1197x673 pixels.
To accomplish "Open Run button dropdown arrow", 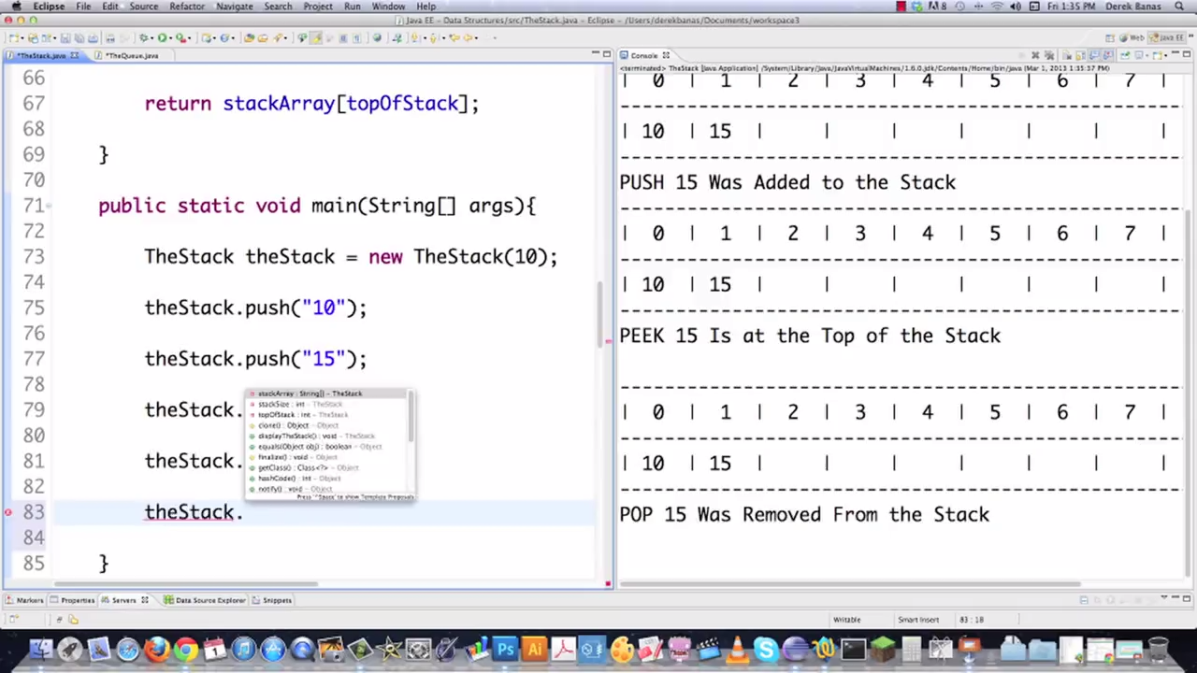I will tap(171, 37).
